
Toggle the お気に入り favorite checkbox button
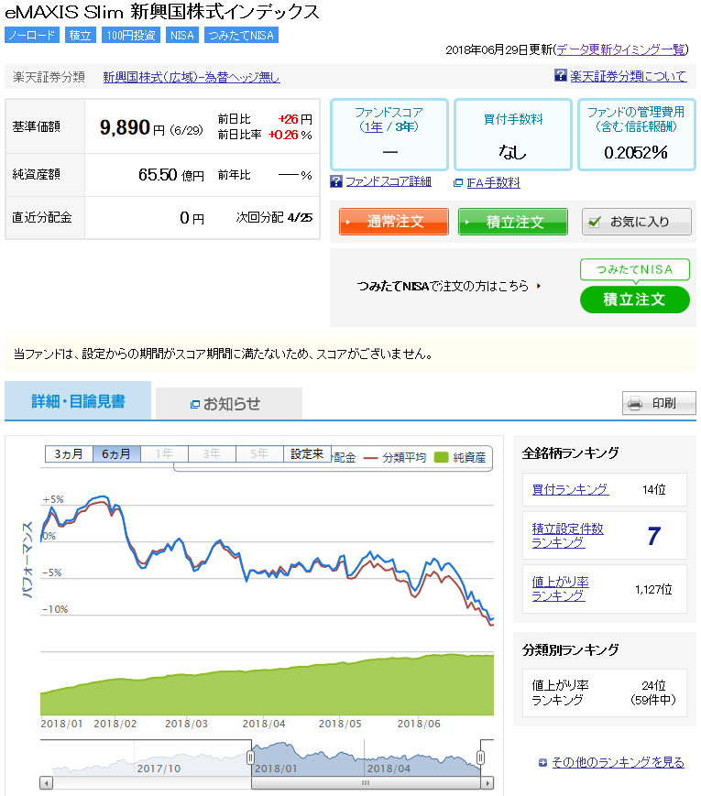tap(637, 222)
